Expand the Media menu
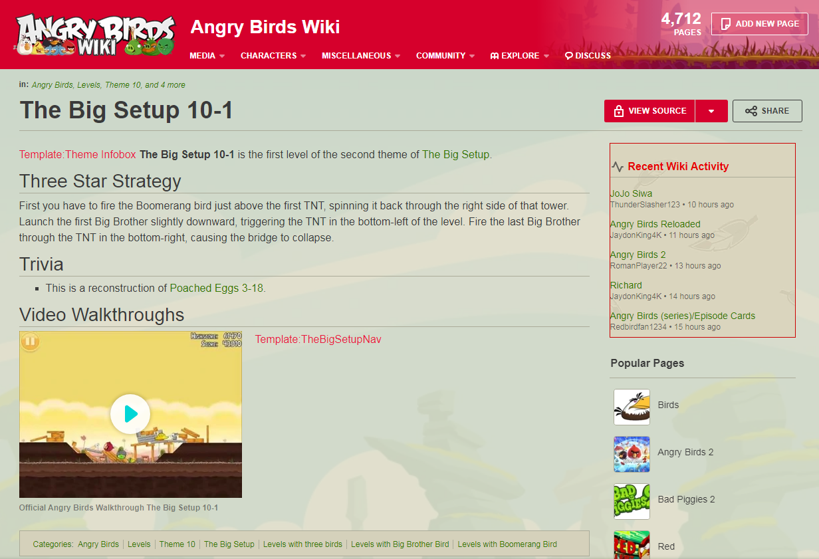The image size is (819, 559). (207, 56)
